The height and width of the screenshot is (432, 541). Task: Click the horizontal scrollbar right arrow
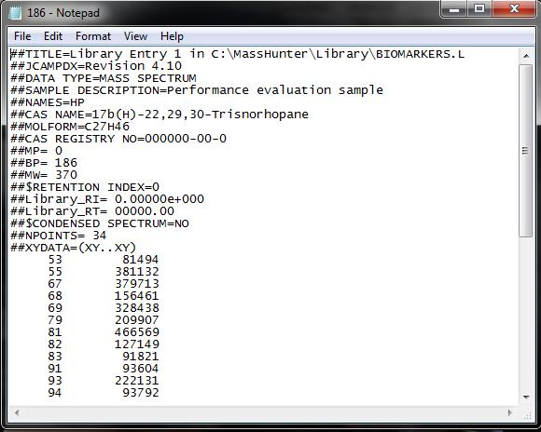510,412
